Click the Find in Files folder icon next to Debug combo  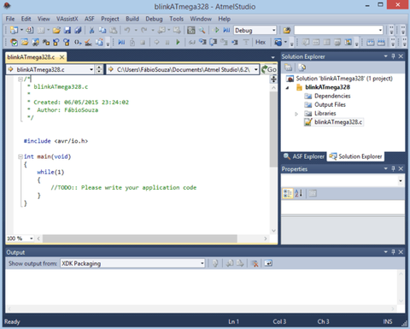pos(286,30)
